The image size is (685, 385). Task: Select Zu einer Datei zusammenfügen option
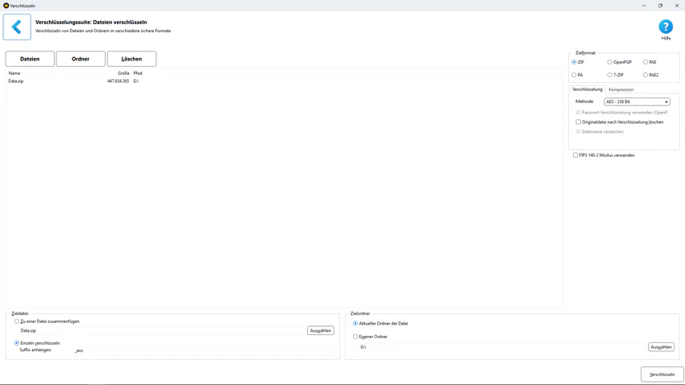pyautogui.click(x=17, y=321)
